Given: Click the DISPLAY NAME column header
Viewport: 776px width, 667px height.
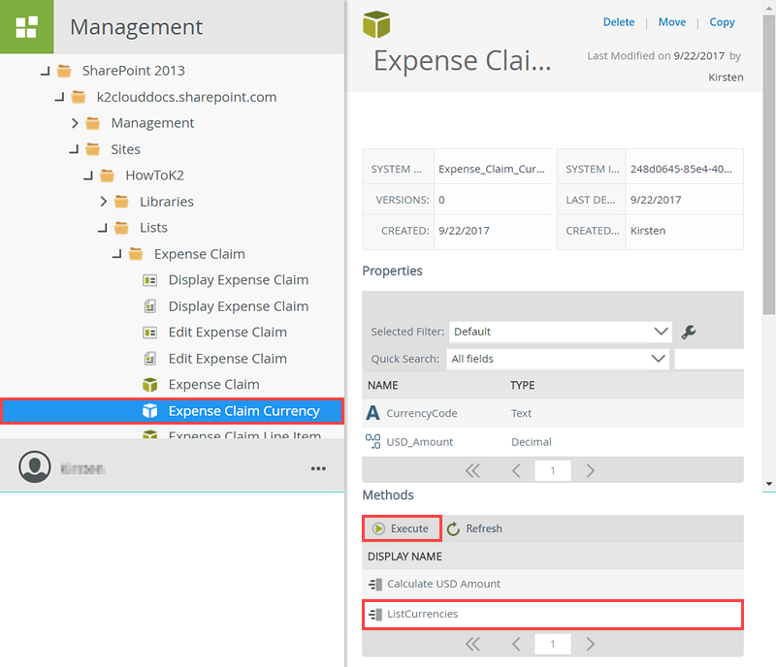Looking at the screenshot, I should pyautogui.click(x=404, y=556).
